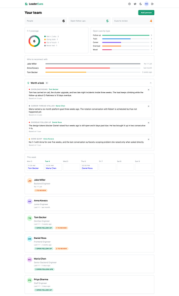
Task: Open Anna Kovacs link in Gone Quiet card
Action: (x=49, y=139)
